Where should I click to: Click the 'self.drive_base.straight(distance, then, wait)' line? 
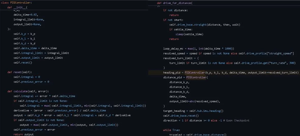click(204, 25)
